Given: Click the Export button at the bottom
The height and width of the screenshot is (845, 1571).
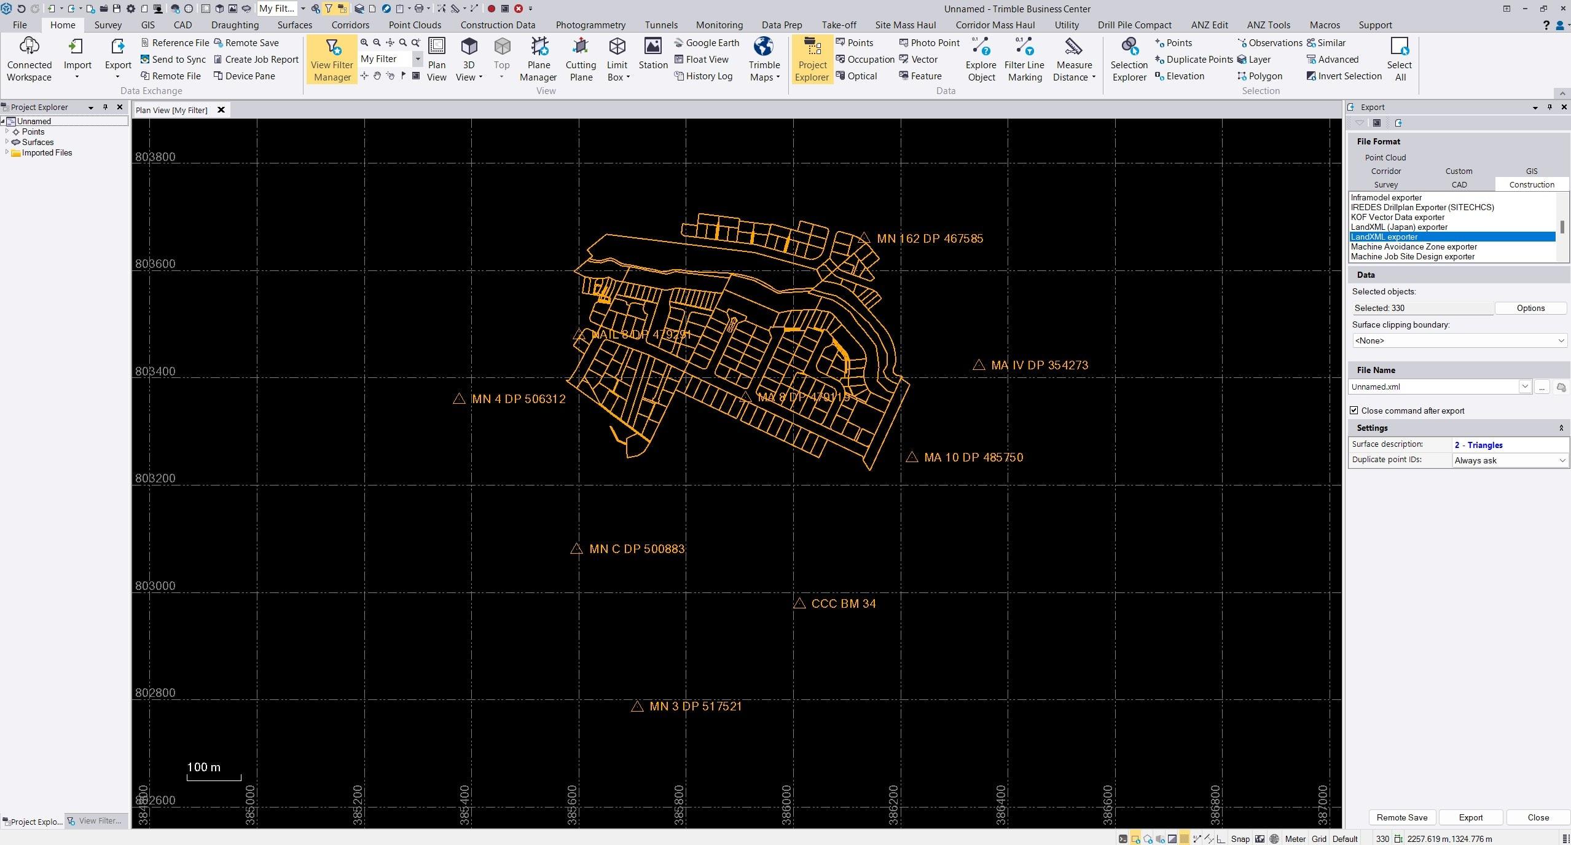Looking at the screenshot, I should (x=1470, y=817).
